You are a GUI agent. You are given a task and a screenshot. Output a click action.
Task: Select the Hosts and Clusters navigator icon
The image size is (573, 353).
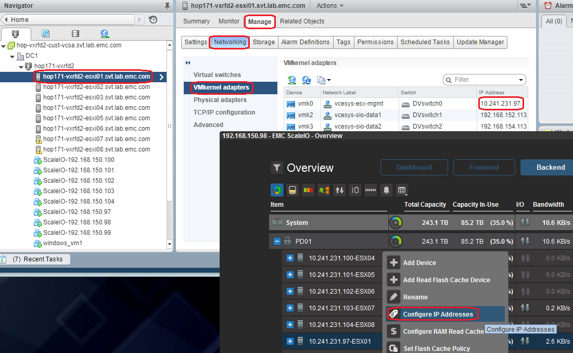point(16,33)
